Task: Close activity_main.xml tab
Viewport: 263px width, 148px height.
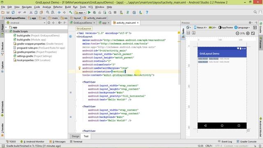Action: (x=138, y=23)
